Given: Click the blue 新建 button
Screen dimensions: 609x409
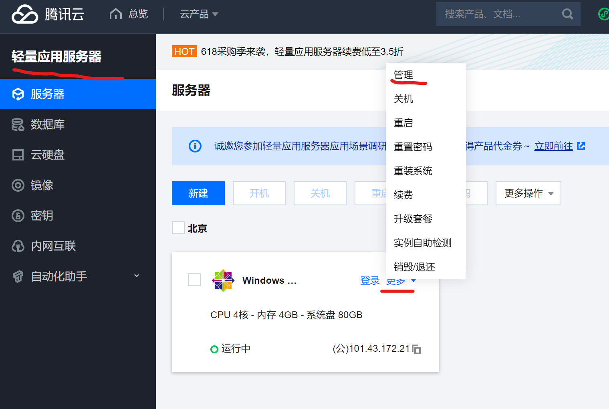Looking at the screenshot, I should [x=198, y=193].
